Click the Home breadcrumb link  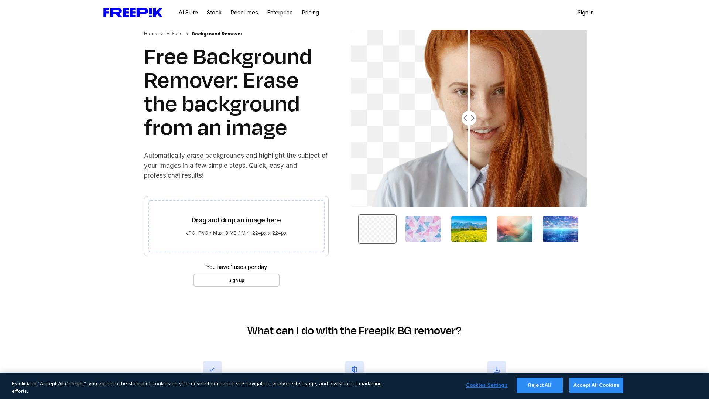[x=150, y=34]
